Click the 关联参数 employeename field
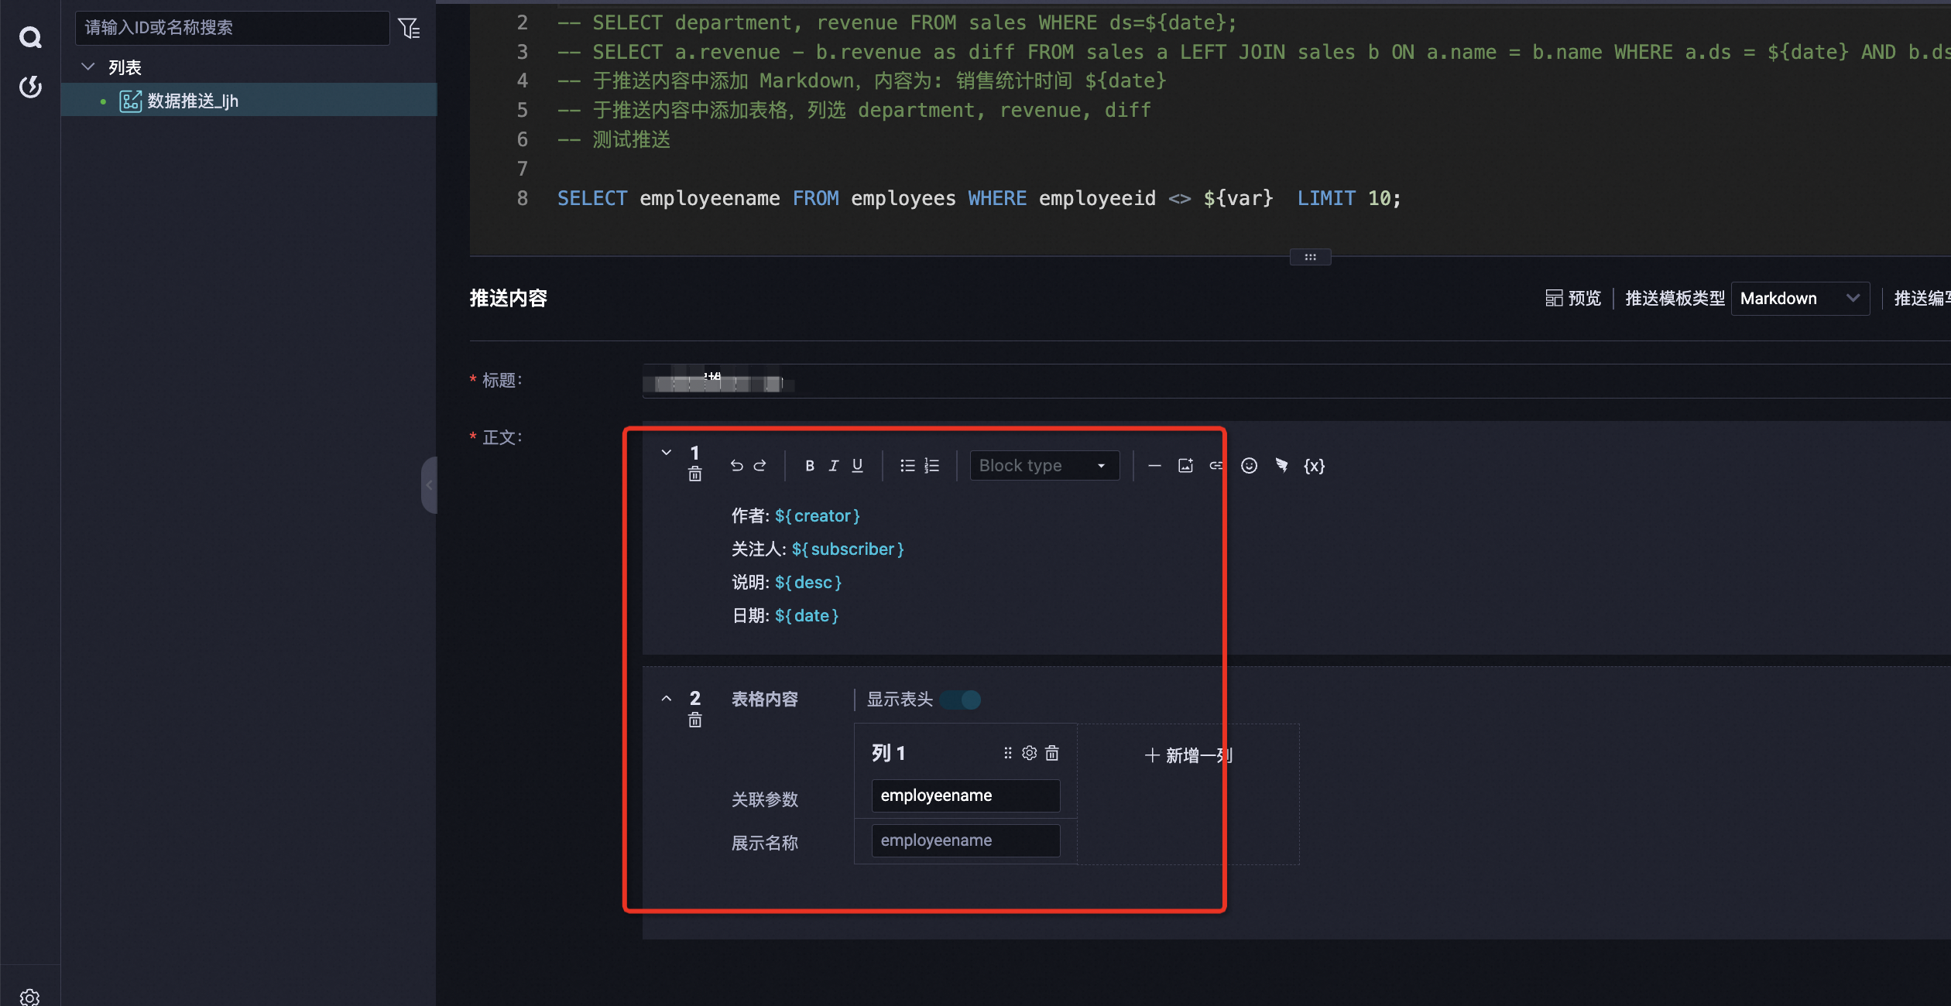This screenshot has width=1951, height=1006. click(x=965, y=796)
